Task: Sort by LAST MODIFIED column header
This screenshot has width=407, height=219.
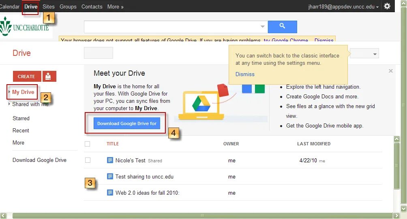Action: click(314, 144)
